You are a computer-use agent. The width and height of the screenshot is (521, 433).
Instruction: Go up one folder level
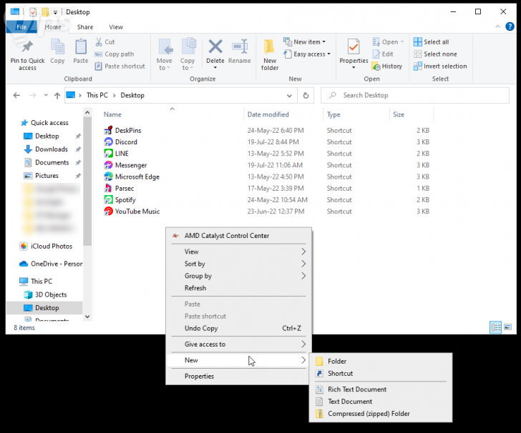pos(57,96)
